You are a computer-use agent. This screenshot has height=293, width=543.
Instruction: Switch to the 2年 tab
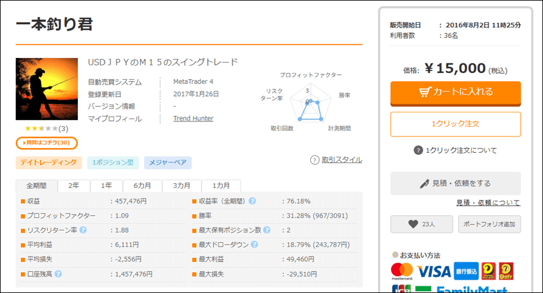[73, 186]
